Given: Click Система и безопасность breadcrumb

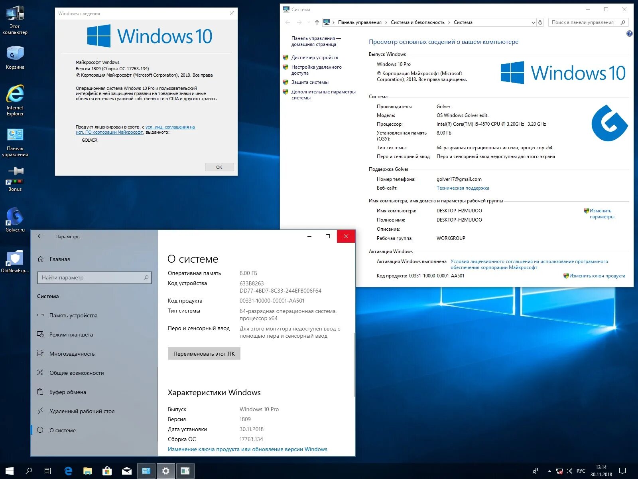Looking at the screenshot, I should 417,22.
